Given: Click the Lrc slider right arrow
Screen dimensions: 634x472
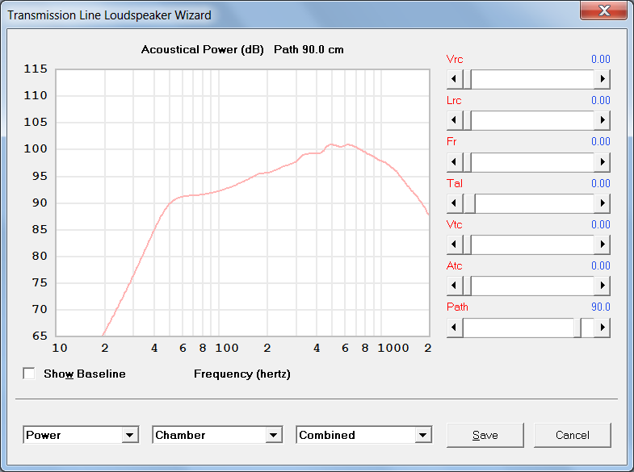Looking at the screenshot, I should [602, 120].
